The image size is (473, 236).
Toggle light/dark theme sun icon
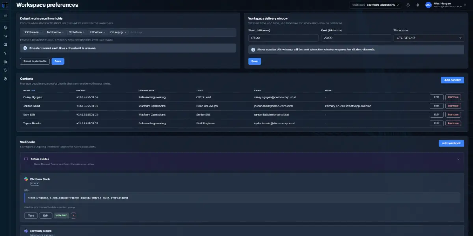(418, 5)
